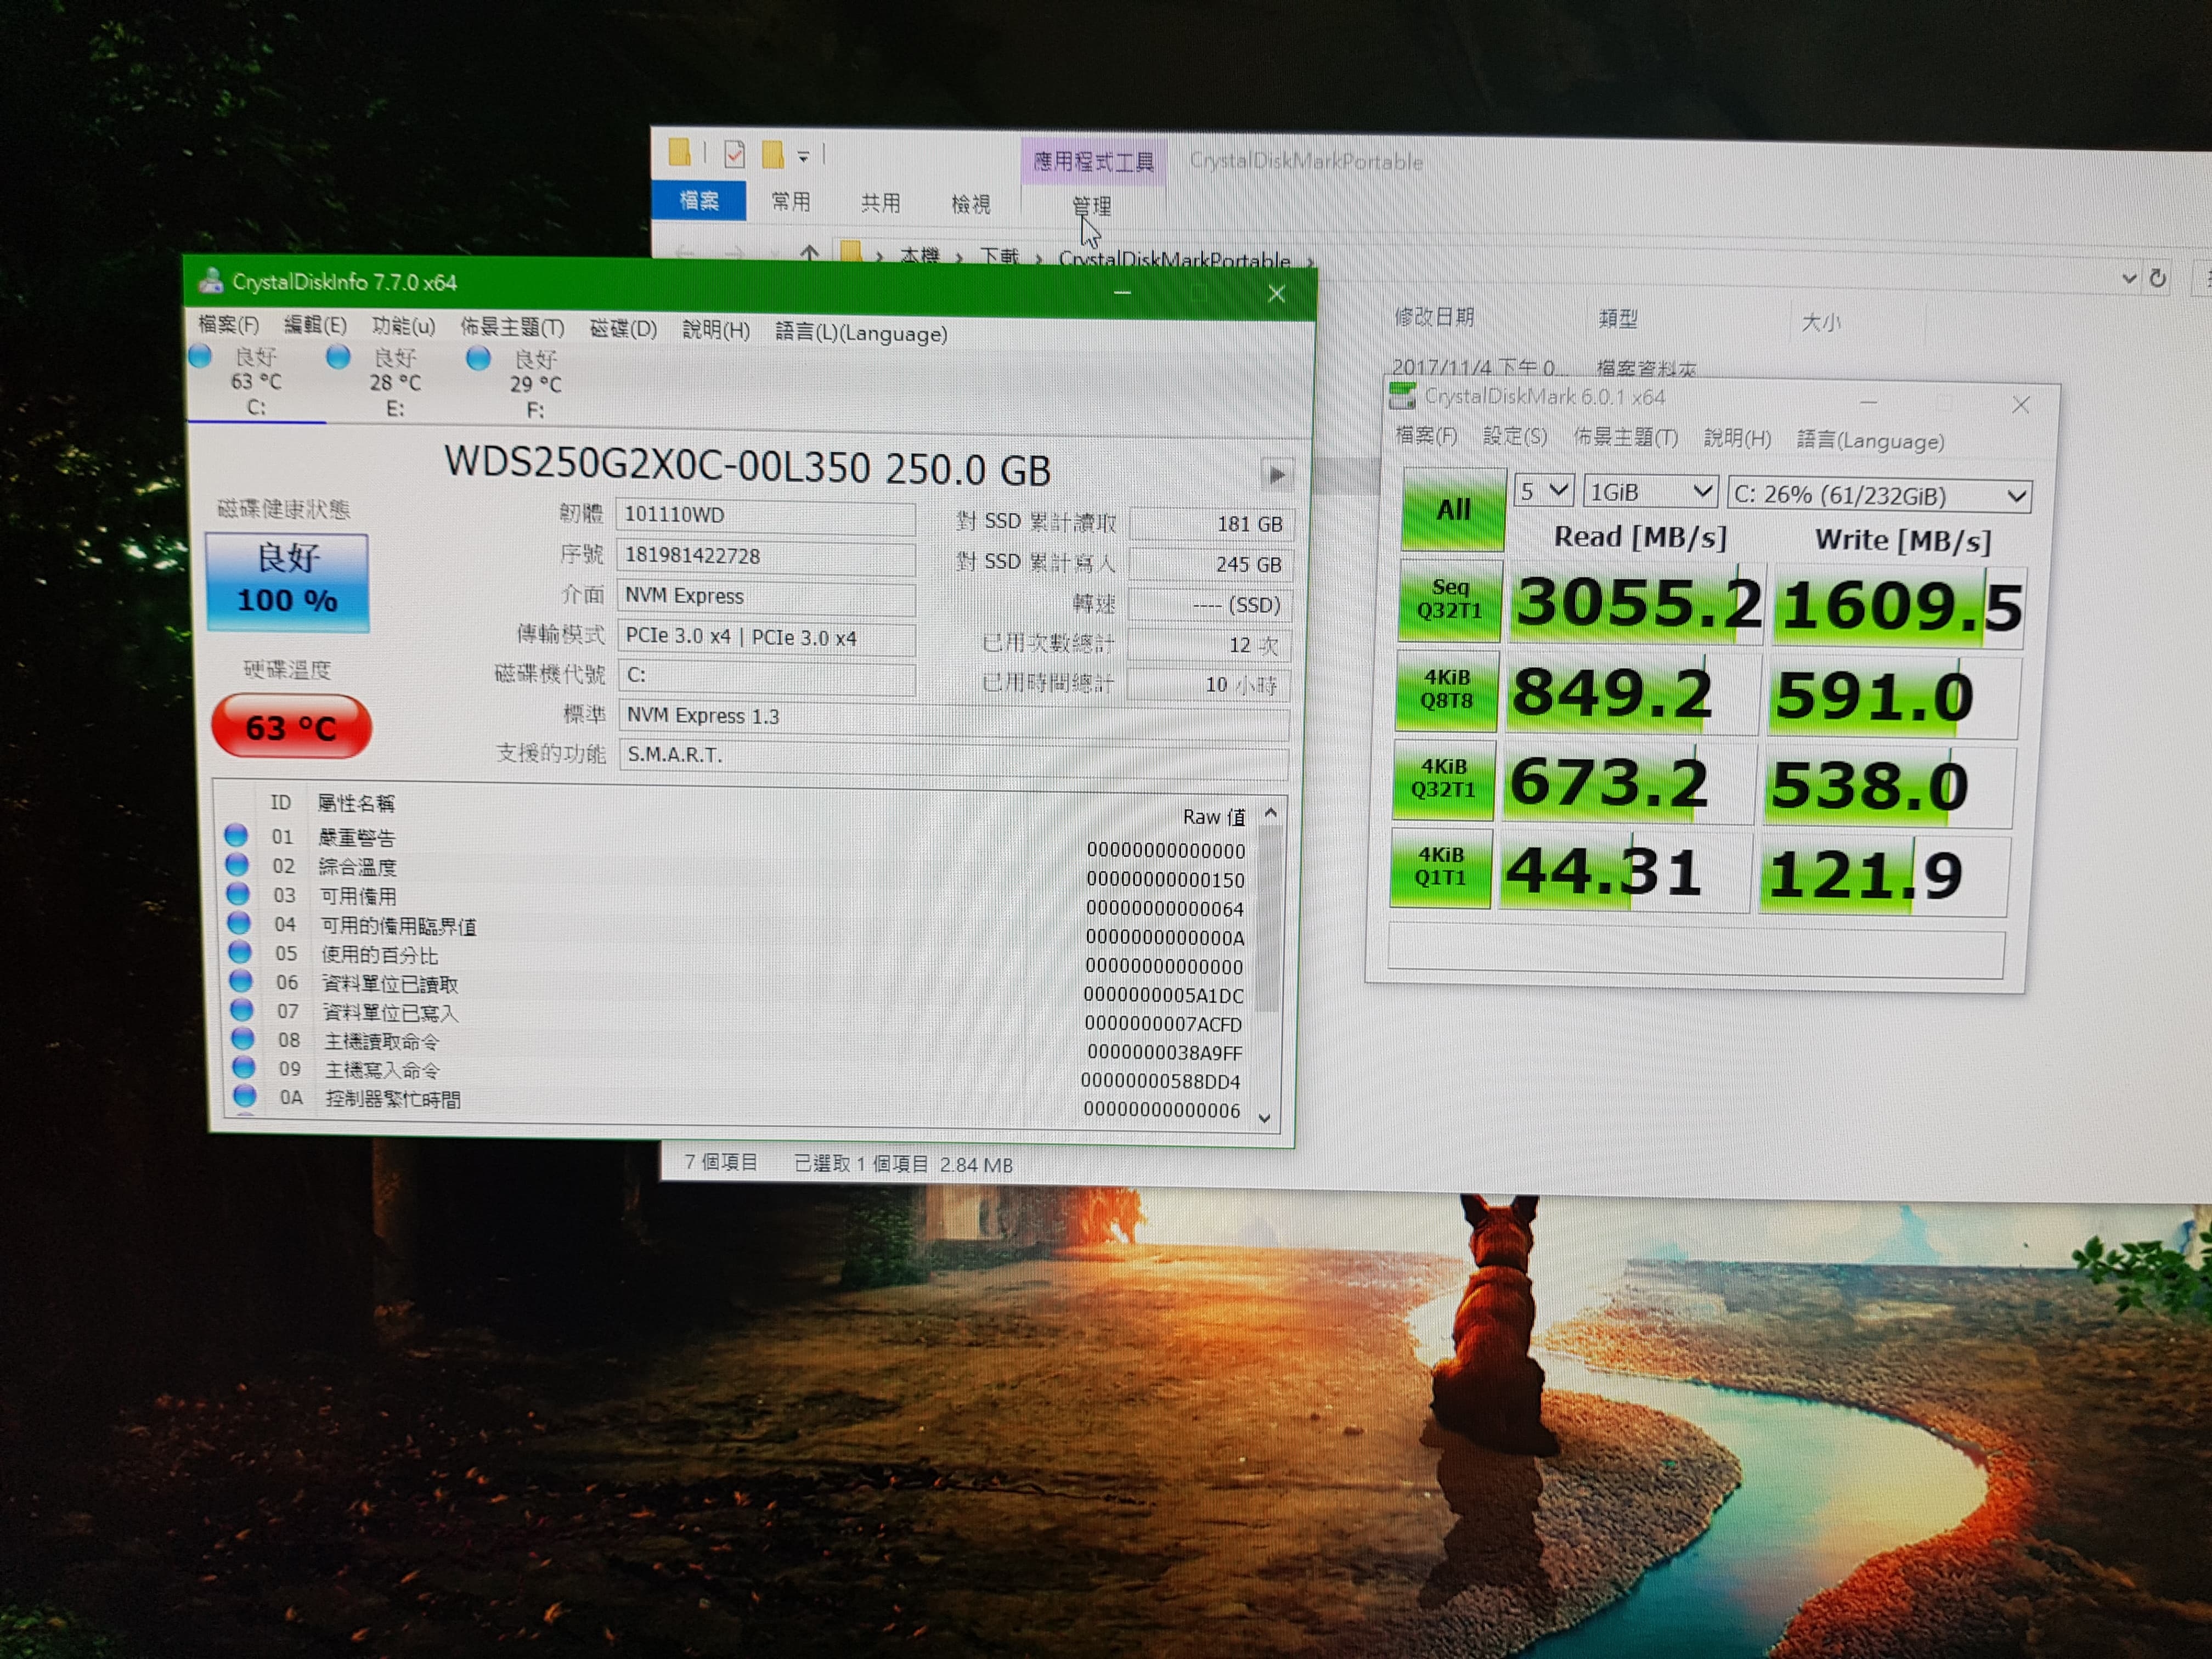Click the 類型 column header in Explorer
Viewport: 2212px width, 1659px height.
1618,318
